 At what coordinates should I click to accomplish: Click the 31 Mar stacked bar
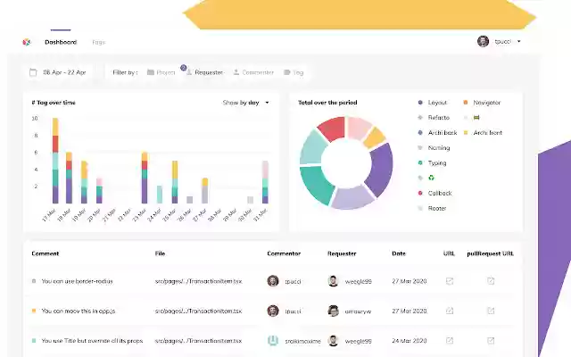[x=265, y=182]
